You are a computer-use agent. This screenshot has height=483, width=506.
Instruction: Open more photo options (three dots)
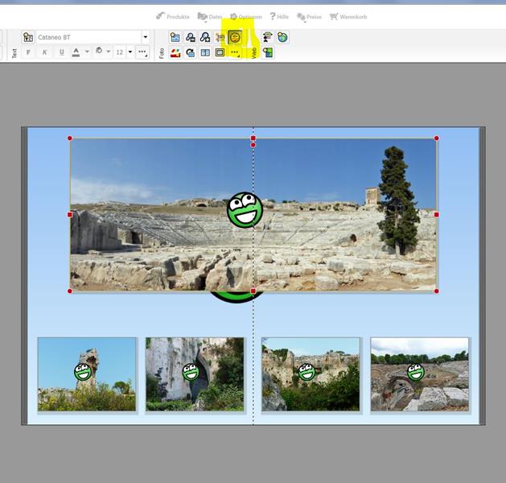(x=235, y=52)
